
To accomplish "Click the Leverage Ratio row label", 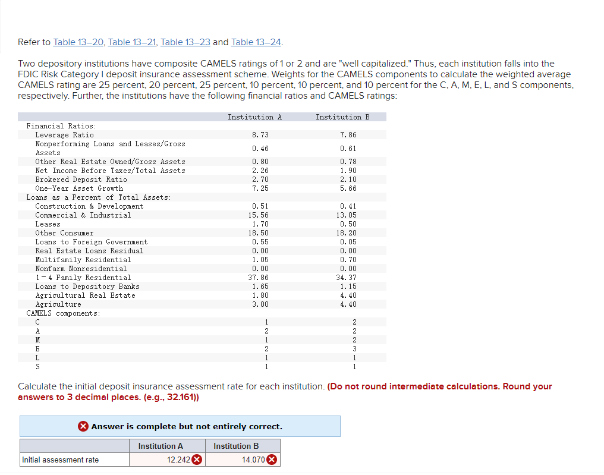I will 64,135.
